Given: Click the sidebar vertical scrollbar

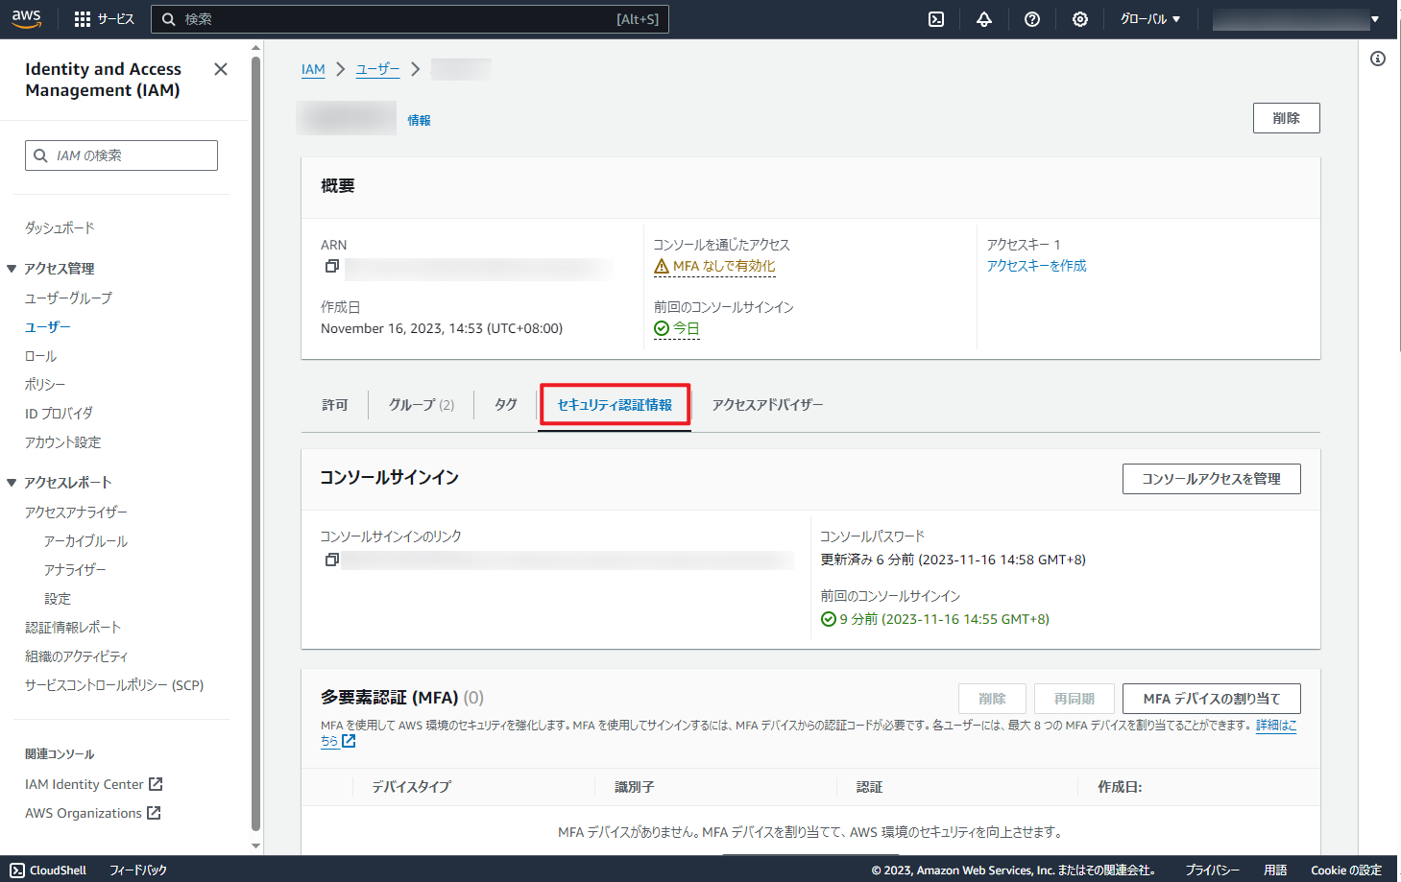Looking at the screenshot, I should tap(255, 441).
